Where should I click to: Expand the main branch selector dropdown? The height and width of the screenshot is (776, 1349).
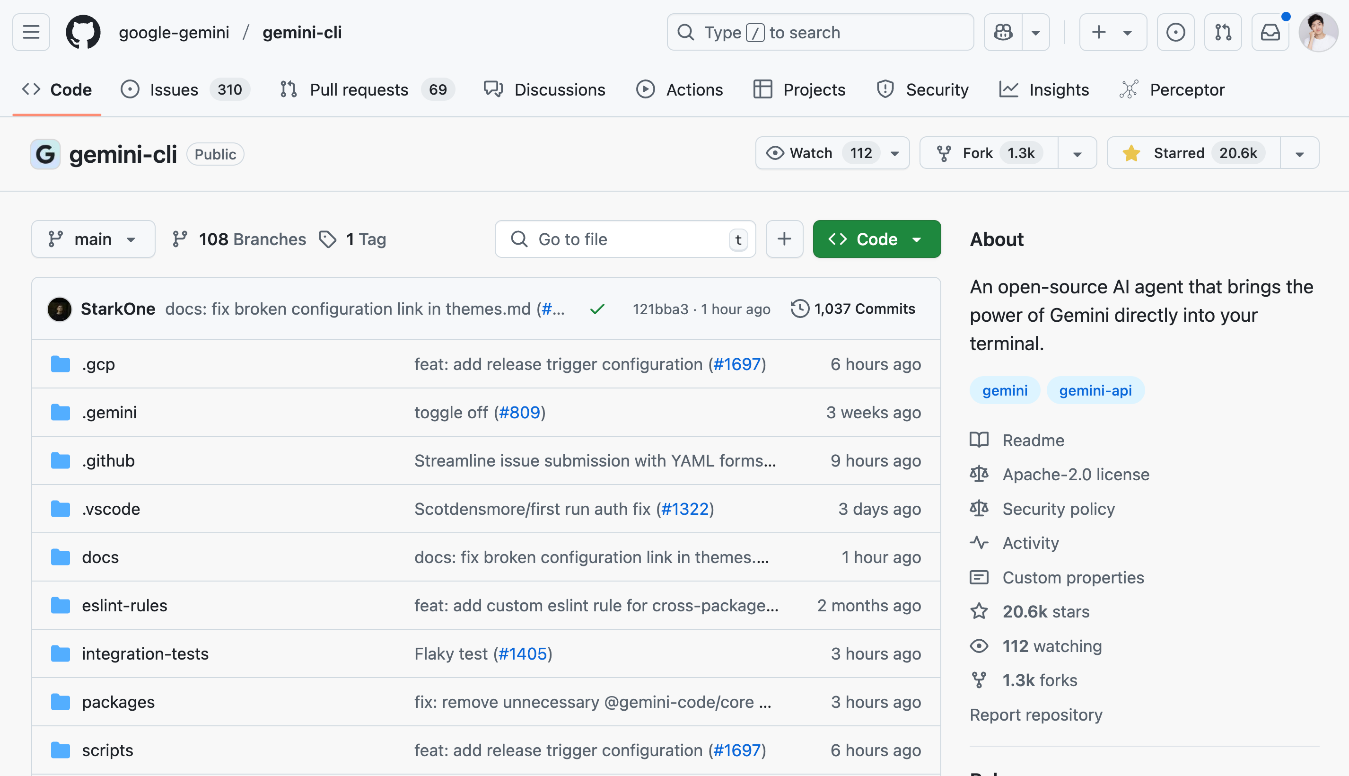click(x=93, y=239)
